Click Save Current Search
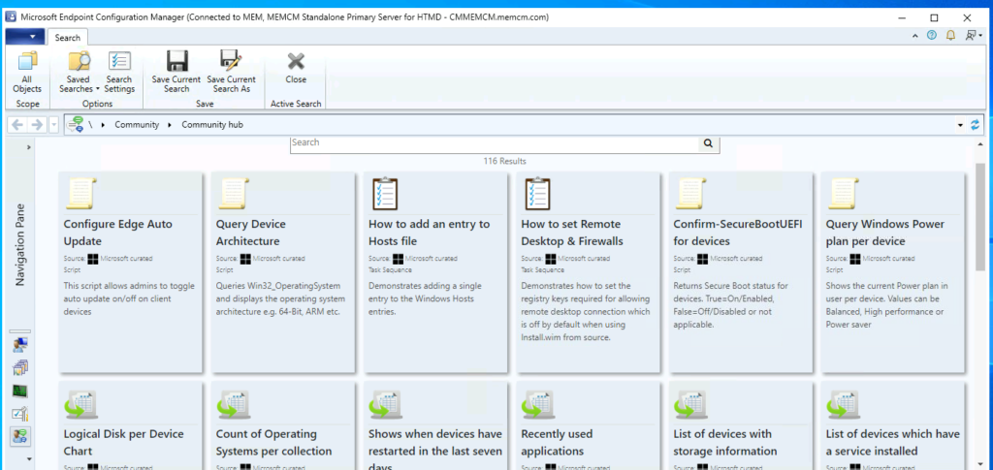Screen dimensions: 993x470 click(x=176, y=72)
